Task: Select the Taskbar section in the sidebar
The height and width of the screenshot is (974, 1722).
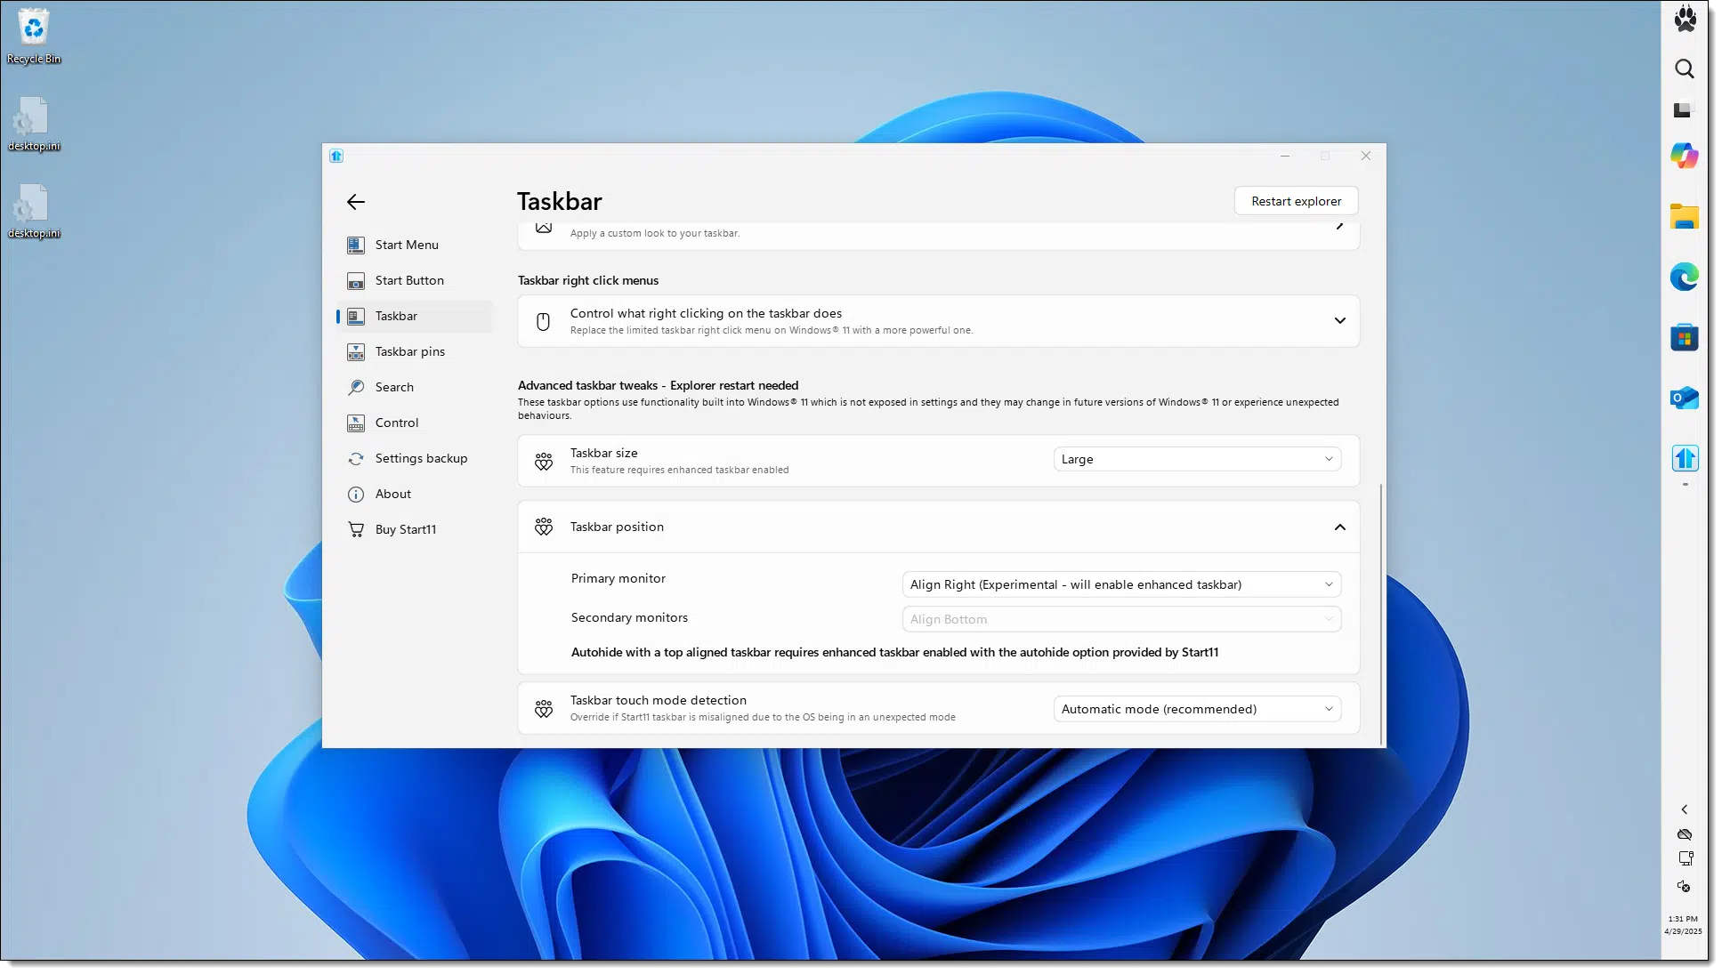Action: pos(415,316)
